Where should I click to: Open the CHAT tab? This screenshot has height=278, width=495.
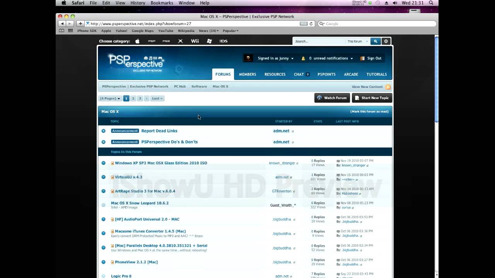(302, 75)
